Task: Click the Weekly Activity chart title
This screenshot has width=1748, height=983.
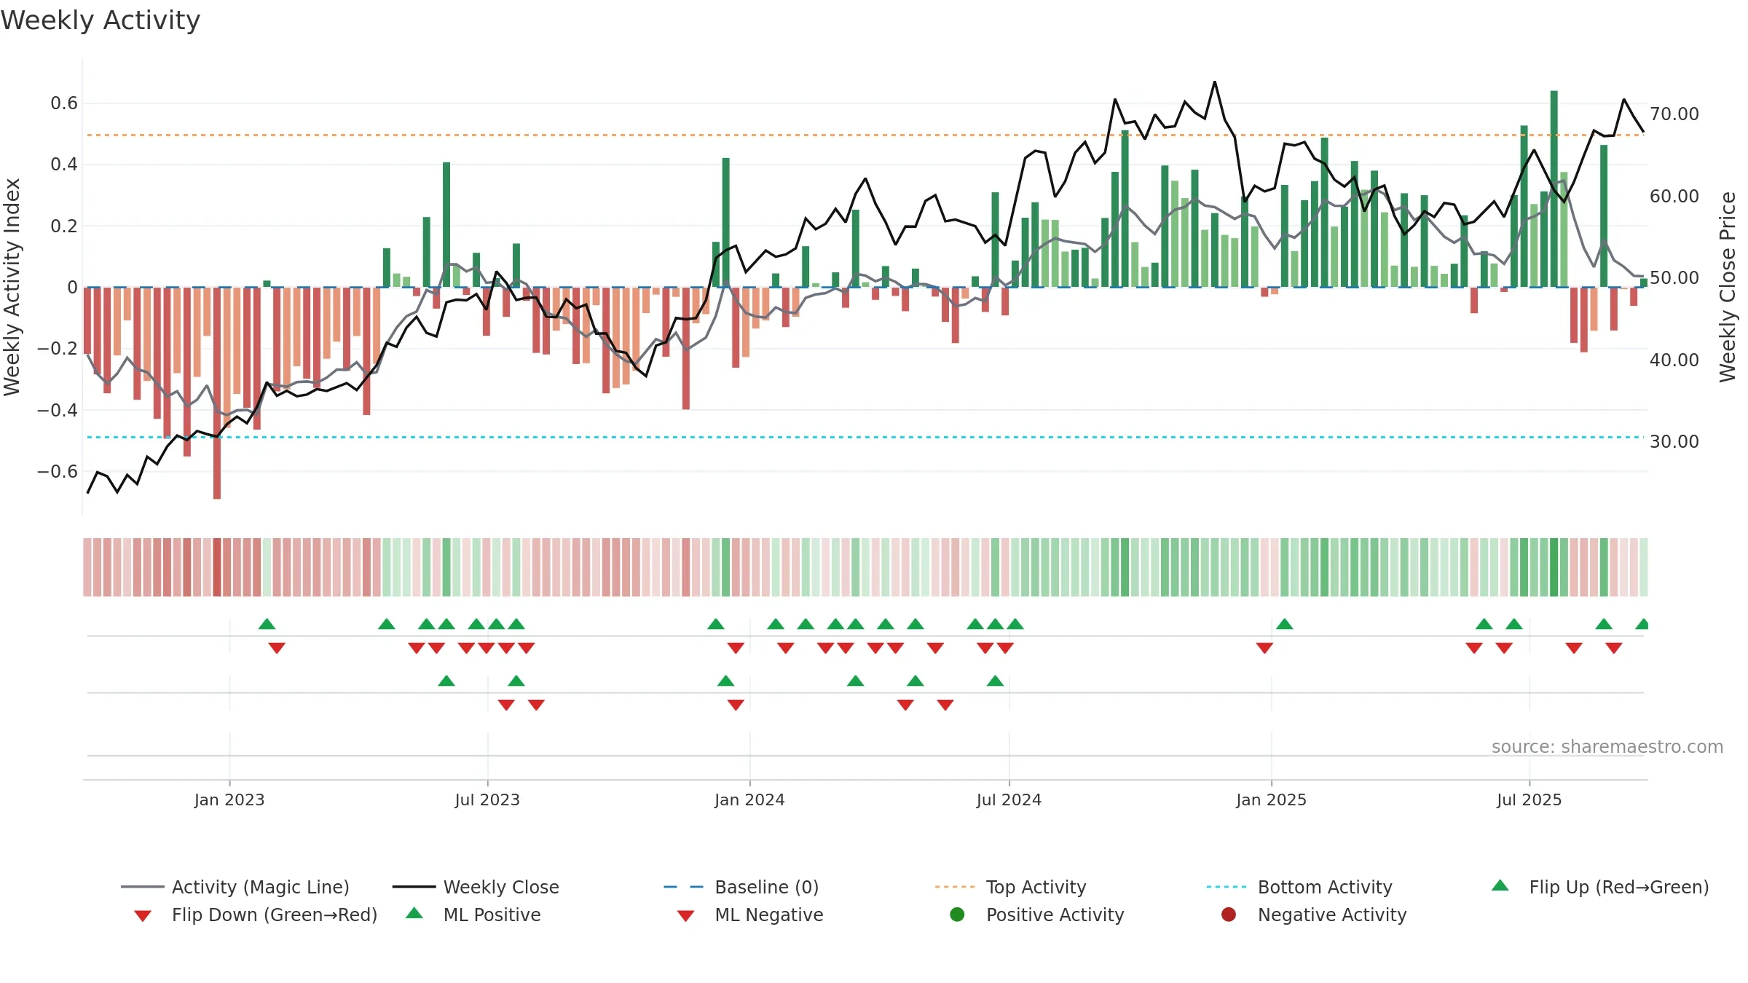Action: (101, 20)
